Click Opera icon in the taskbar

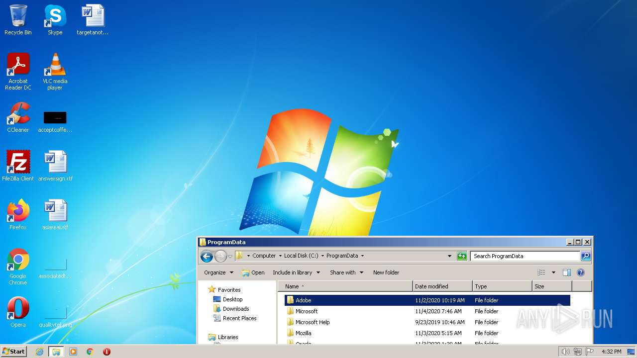point(106,352)
